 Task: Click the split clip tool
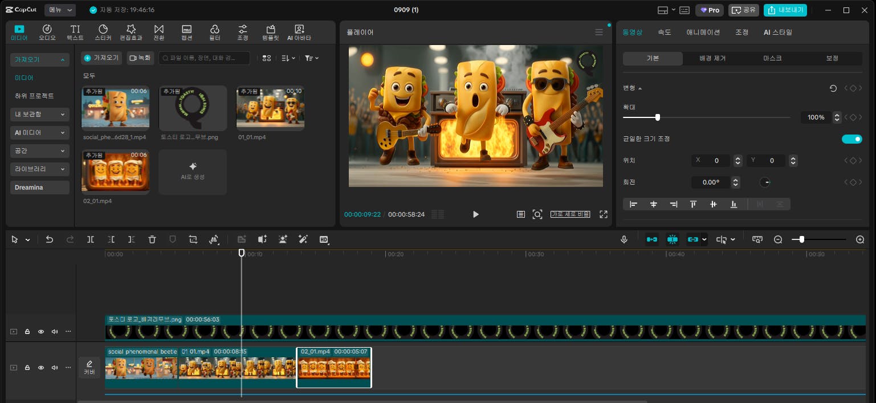tap(91, 239)
